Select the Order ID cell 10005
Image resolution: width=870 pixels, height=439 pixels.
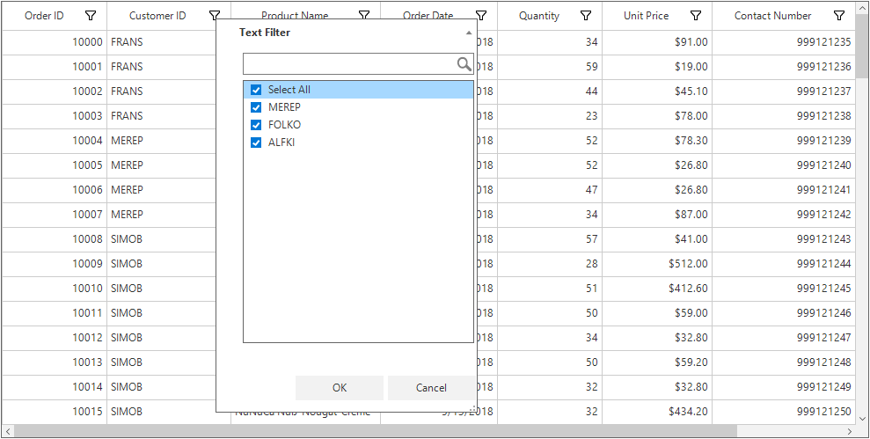pos(55,165)
